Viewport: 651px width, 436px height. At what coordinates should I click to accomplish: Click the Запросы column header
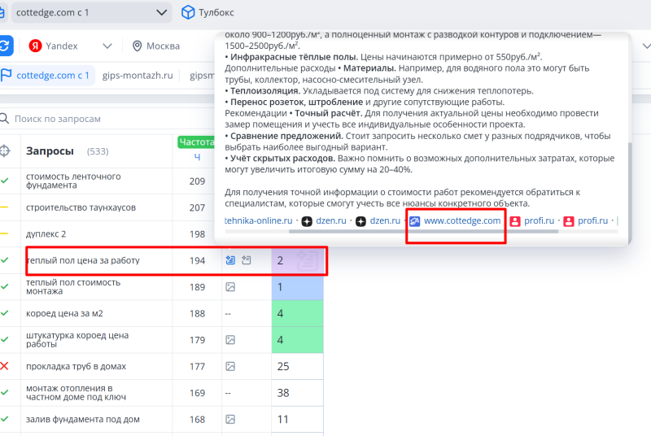[50, 151]
